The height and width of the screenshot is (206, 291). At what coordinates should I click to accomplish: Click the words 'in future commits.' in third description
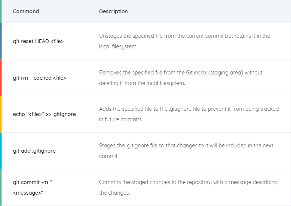[x=121, y=119]
